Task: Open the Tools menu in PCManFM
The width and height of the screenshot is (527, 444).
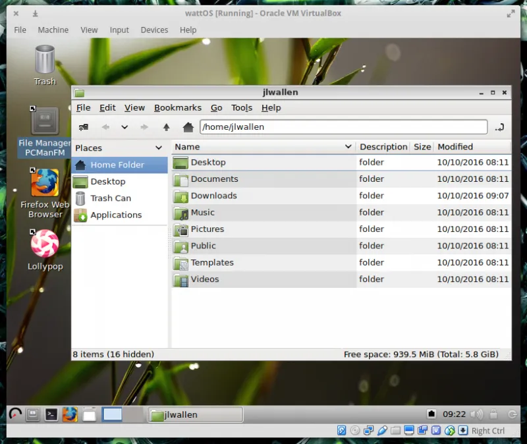Action: tap(242, 108)
